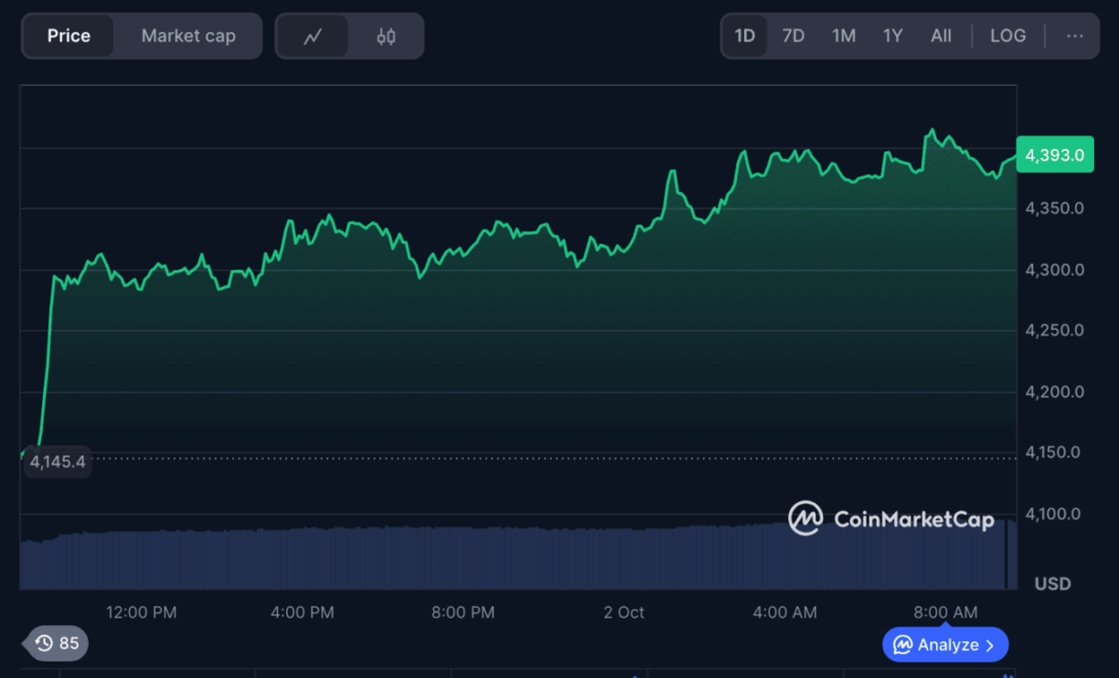The height and width of the screenshot is (678, 1119).
Task: Select the 1Y timeframe tab
Action: click(892, 36)
